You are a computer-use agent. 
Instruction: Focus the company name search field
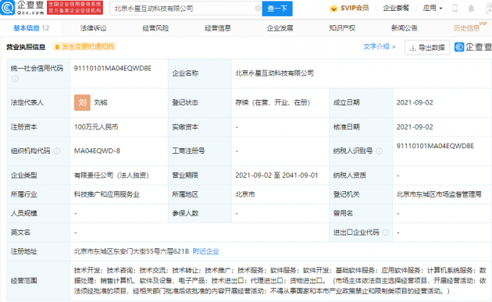(x=185, y=9)
